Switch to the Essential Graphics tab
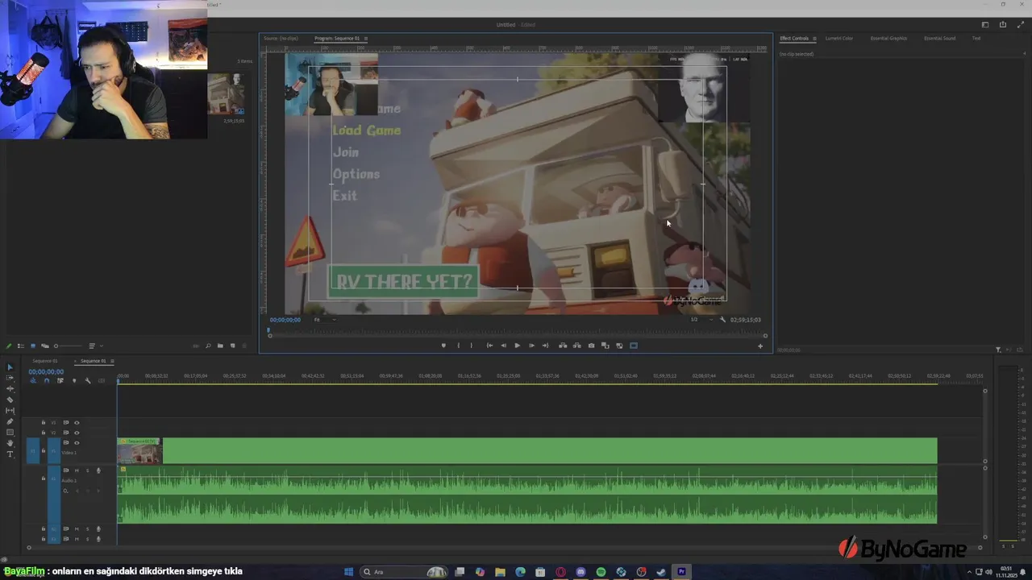Viewport: 1032px width, 580px height. [888, 39]
